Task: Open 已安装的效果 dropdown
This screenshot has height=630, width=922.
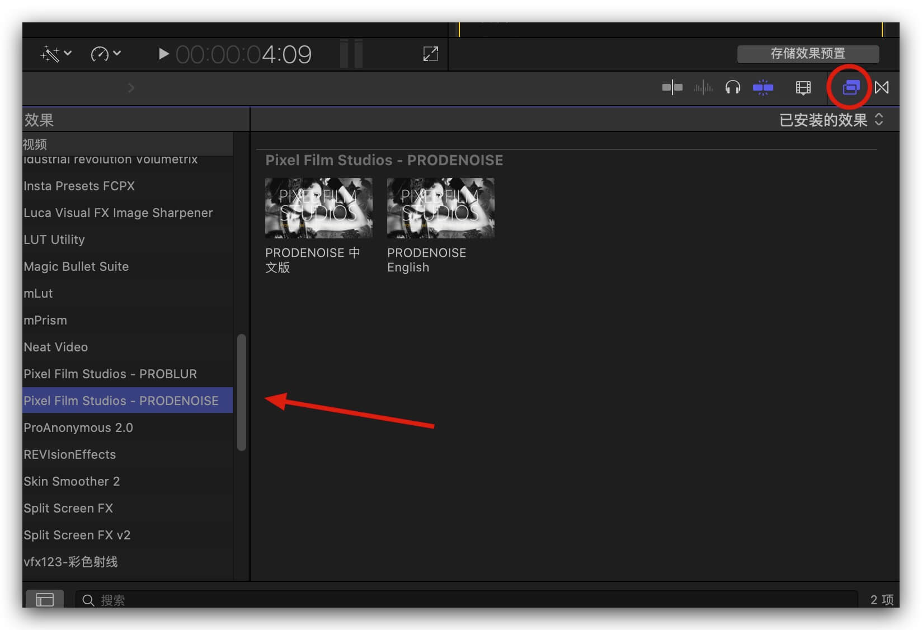Action: point(831,120)
